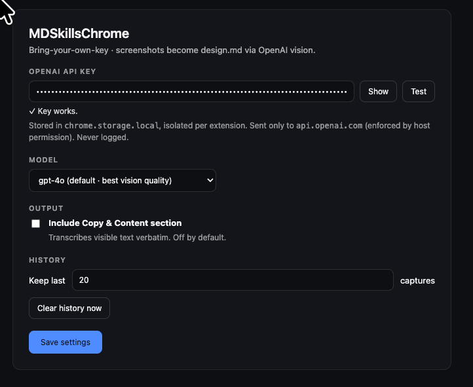Click the OpenAI API key password field
Screen dimensions: 473x387
191,91
